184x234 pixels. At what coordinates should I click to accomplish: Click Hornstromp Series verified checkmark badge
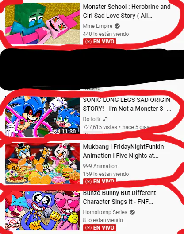point(132,212)
